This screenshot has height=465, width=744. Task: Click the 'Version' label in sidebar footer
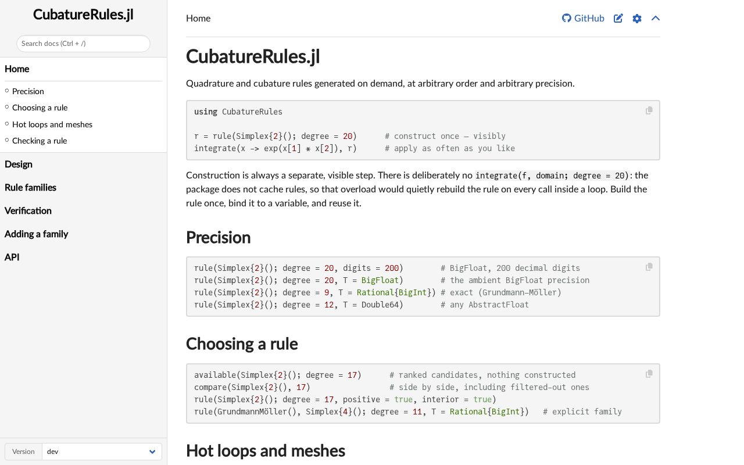(x=23, y=452)
